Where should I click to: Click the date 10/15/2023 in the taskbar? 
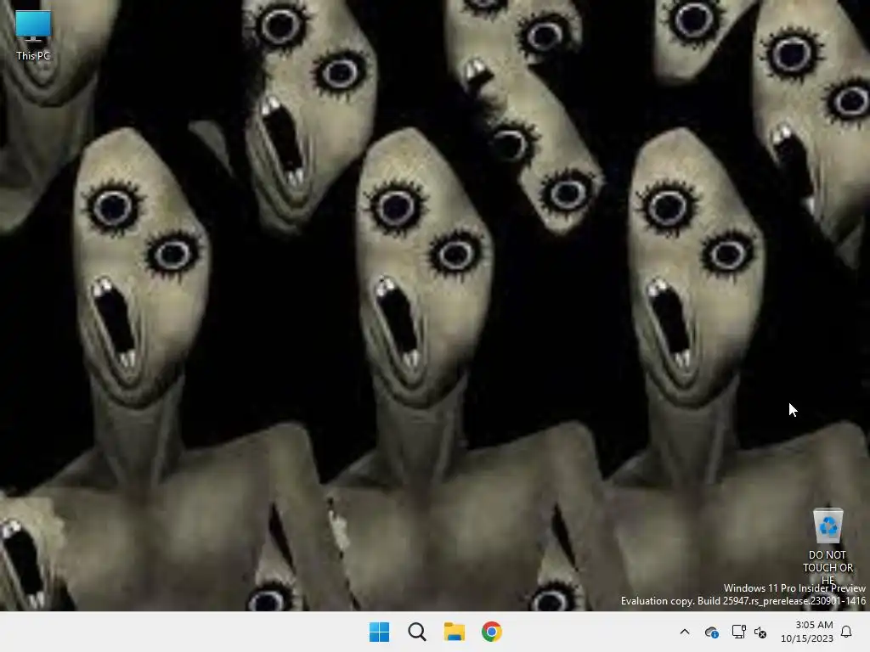807,638
